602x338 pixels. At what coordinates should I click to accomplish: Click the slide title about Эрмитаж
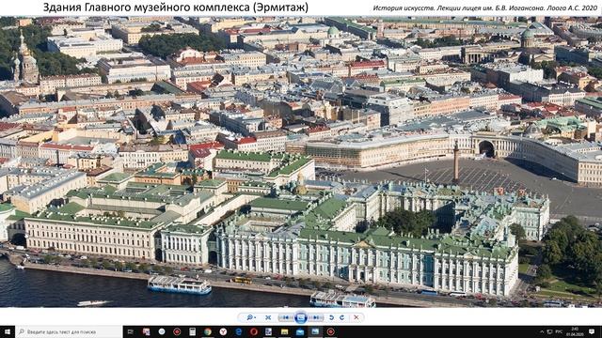click(x=176, y=8)
